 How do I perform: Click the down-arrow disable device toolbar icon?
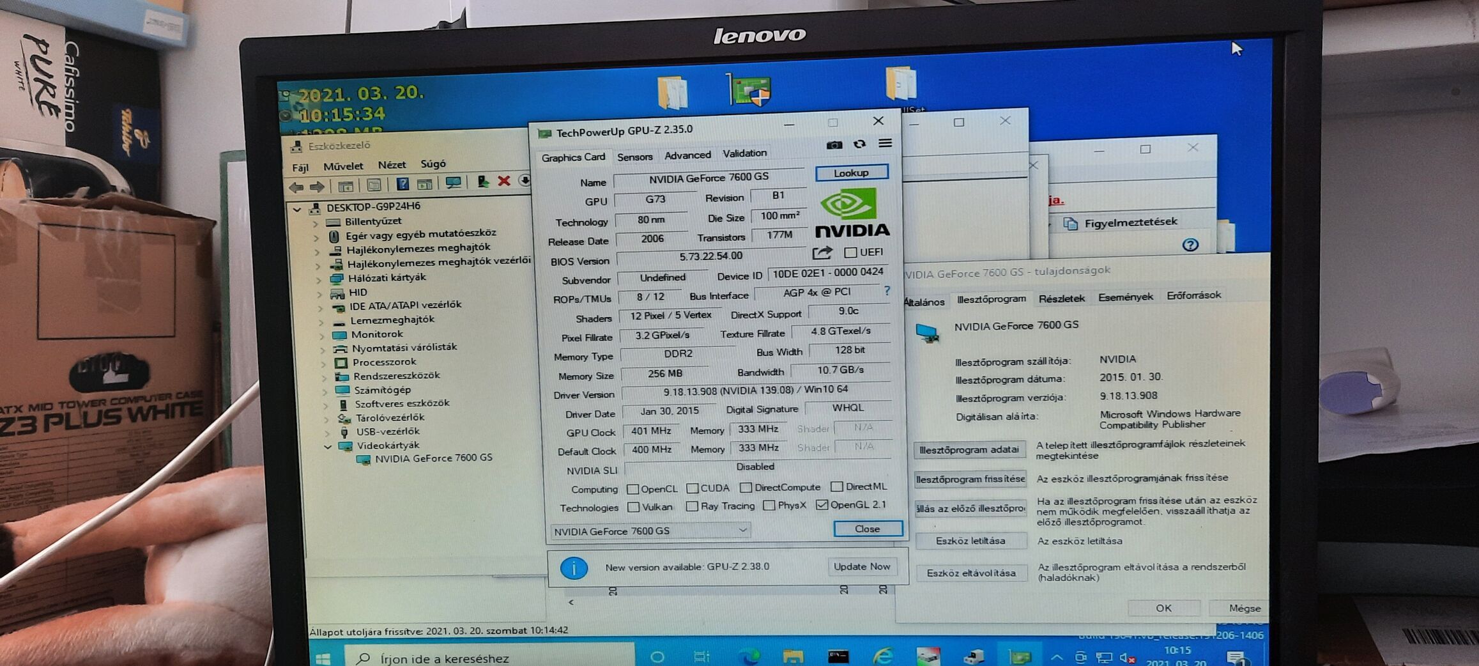tap(524, 180)
